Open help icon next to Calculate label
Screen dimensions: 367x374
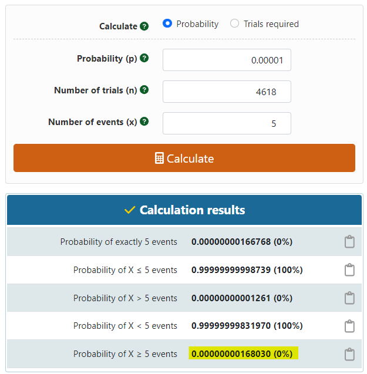pos(144,26)
